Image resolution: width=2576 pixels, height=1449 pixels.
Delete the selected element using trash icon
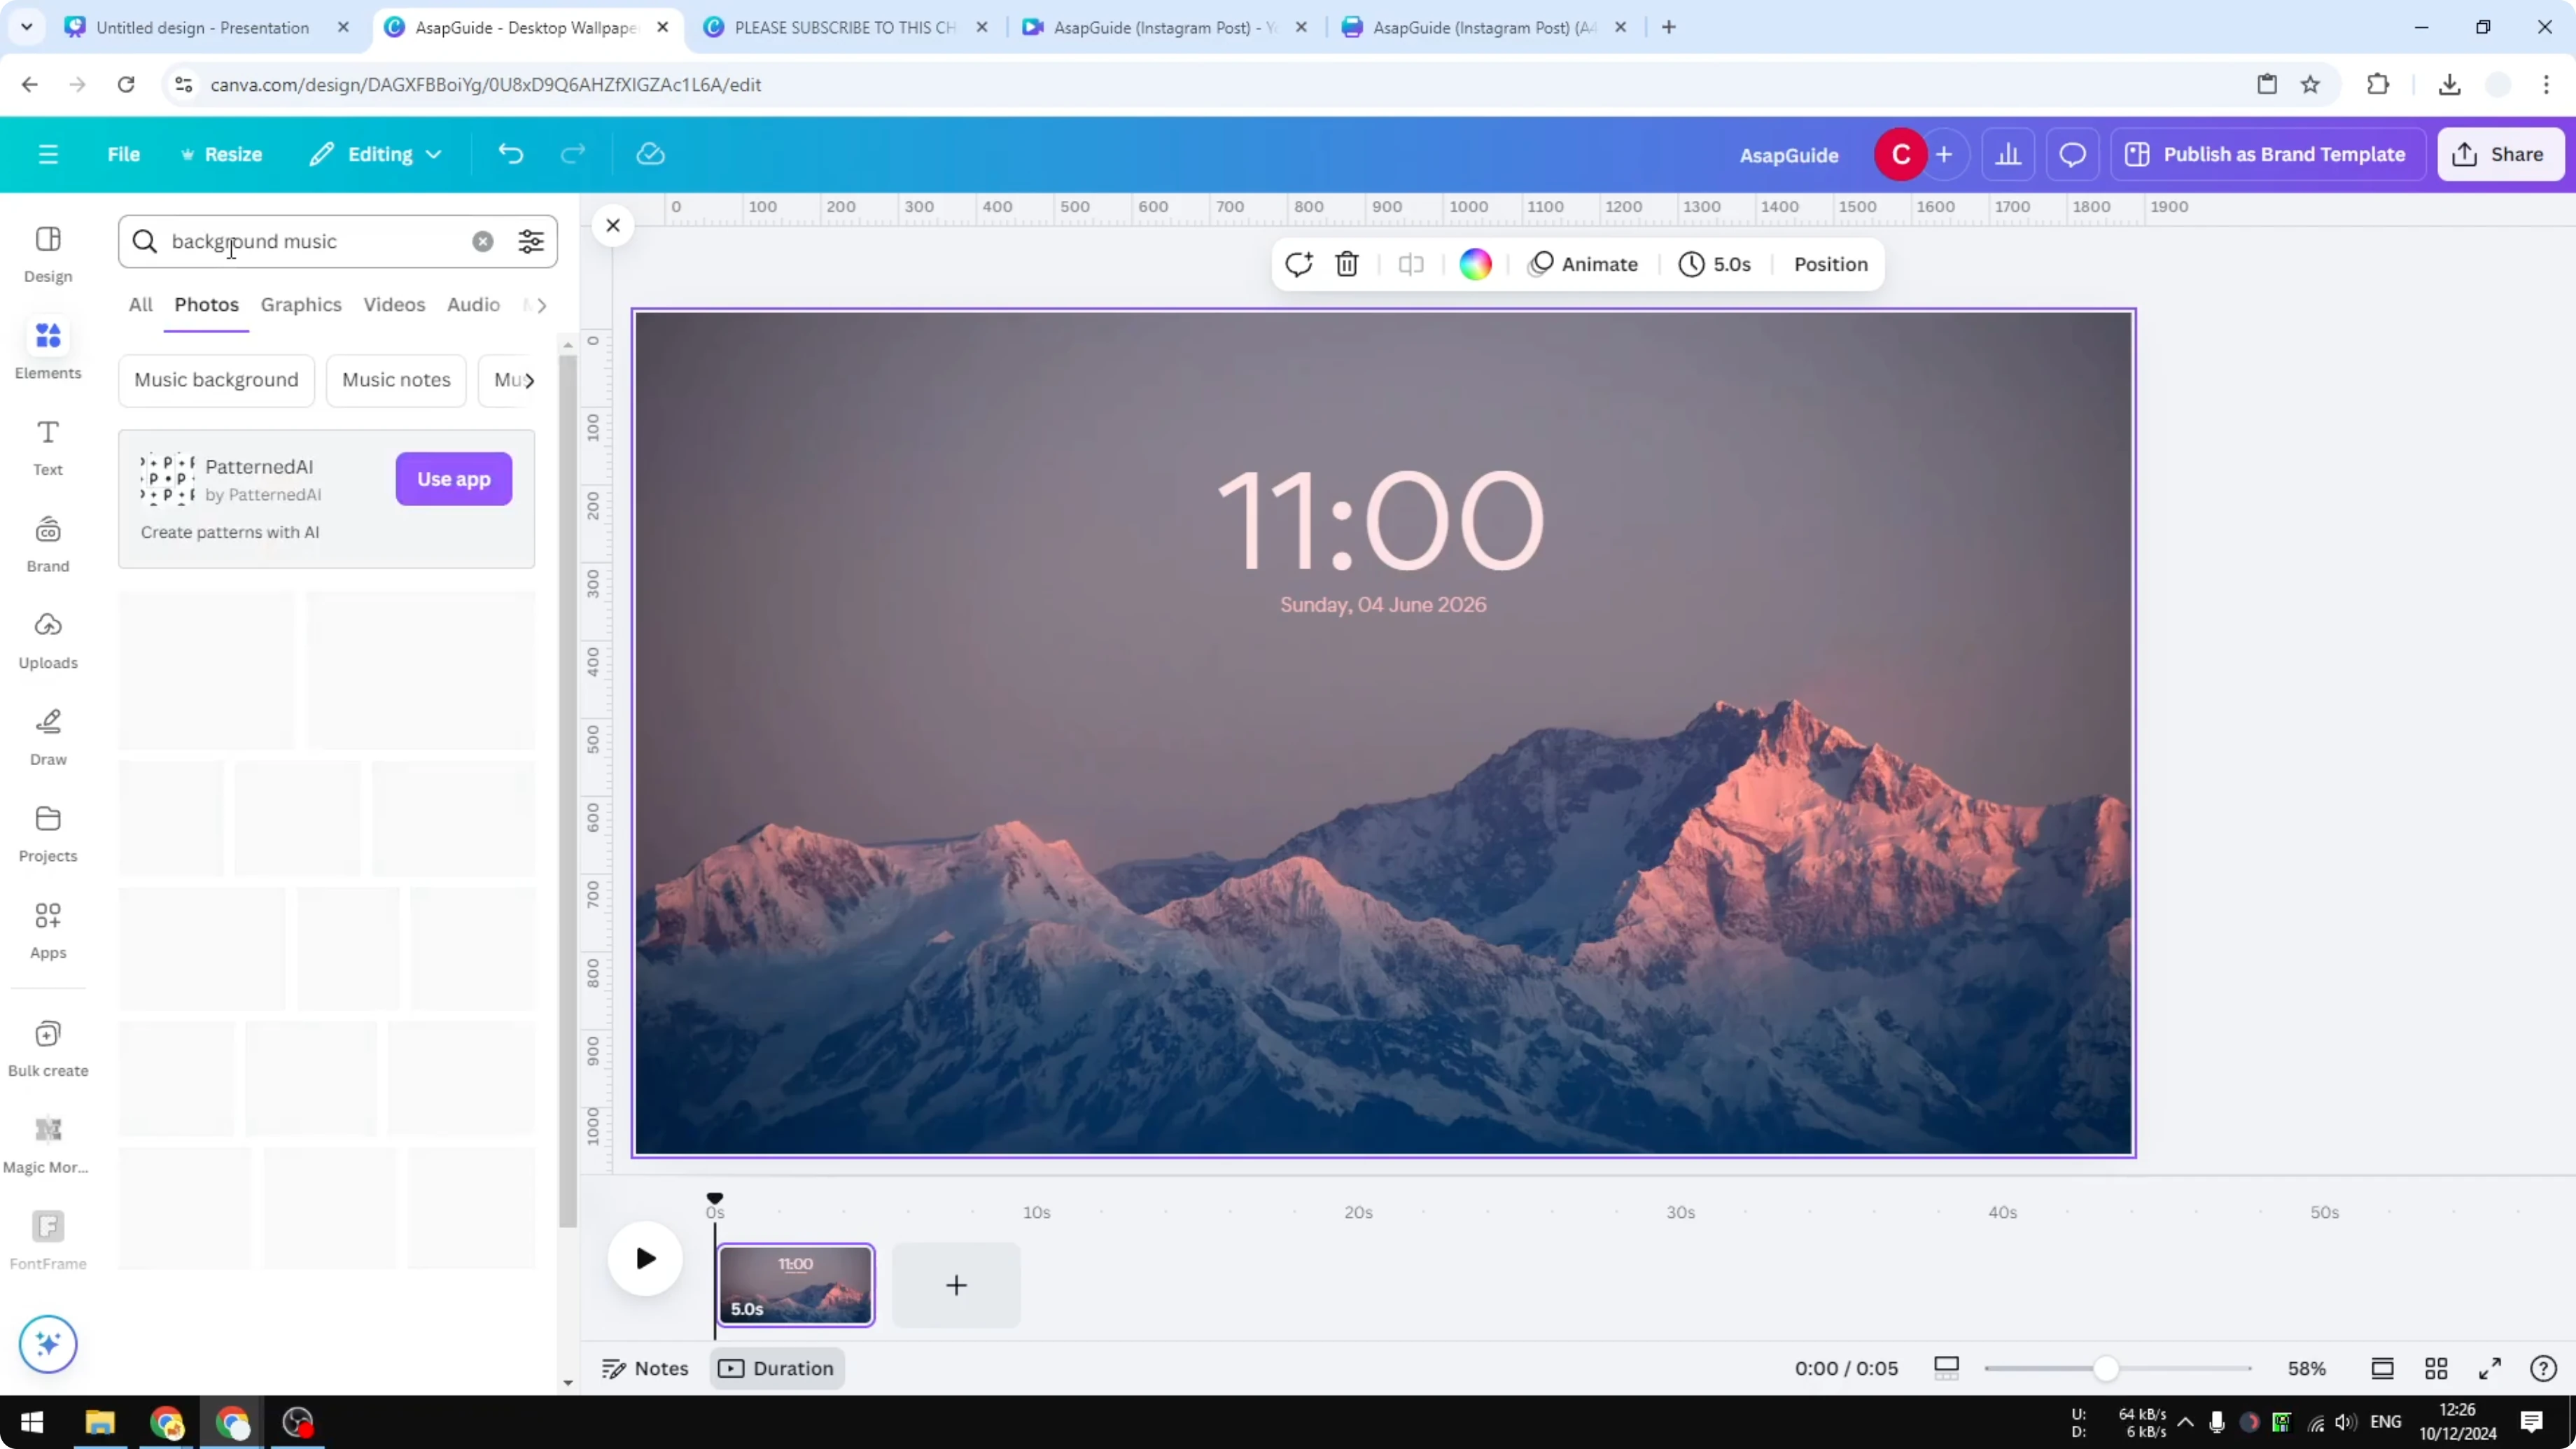point(1346,264)
